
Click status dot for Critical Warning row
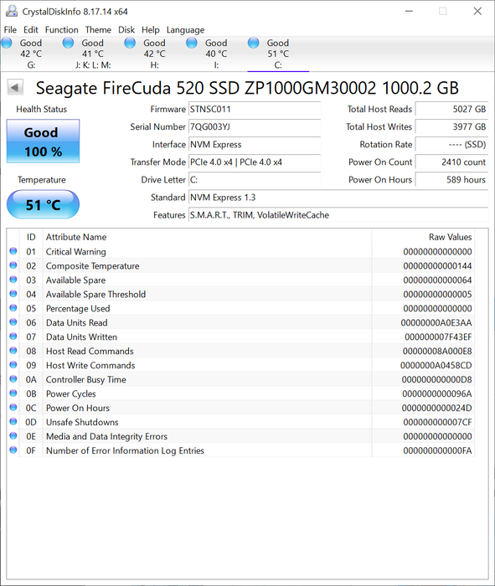click(13, 251)
